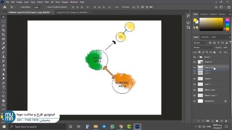The image size is (232, 130).
Task: Go to the Home screen icon
Action: [5, 7]
